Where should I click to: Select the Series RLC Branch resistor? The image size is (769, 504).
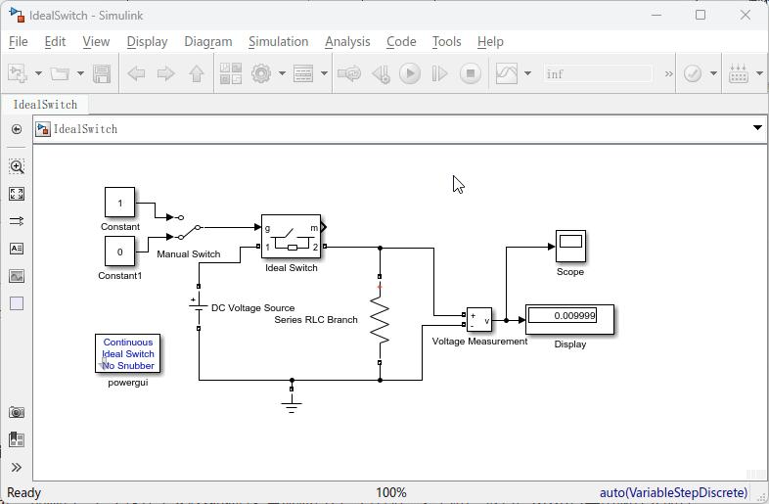pyautogui.click(x=380, y=320)
